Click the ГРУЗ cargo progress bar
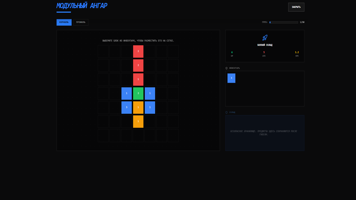 point(284,22)
